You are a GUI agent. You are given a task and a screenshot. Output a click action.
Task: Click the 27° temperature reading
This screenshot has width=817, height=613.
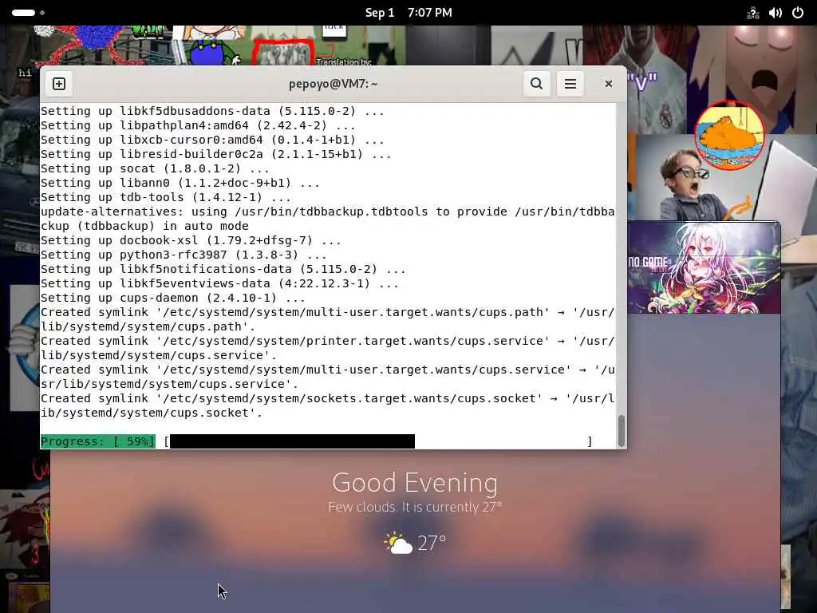pyautogui.click(x=432, y=543)
